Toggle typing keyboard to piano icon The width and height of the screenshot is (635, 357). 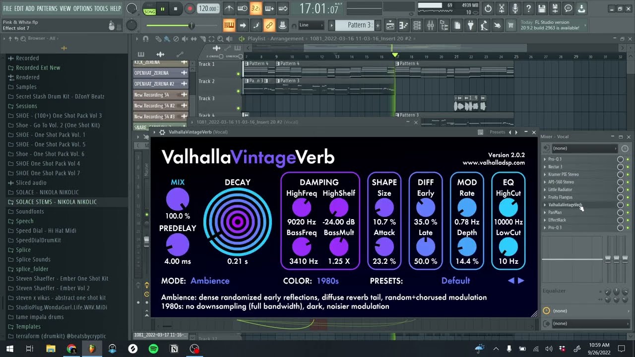coord(229,25)
